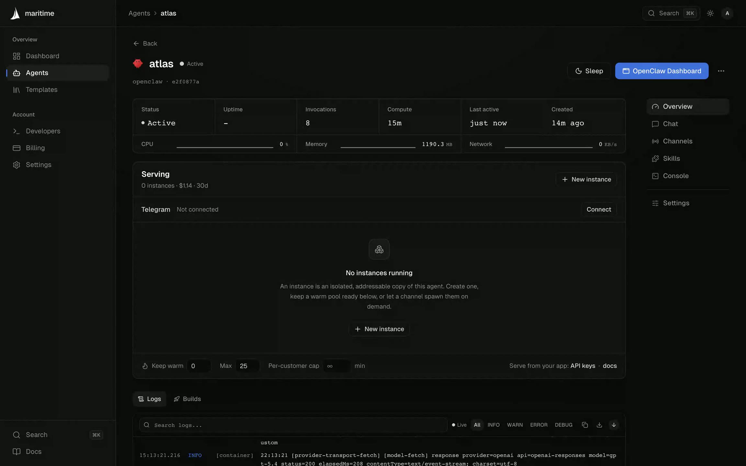
Task: Toggle the Live log streaming indicator
Action: click(459, 425)
